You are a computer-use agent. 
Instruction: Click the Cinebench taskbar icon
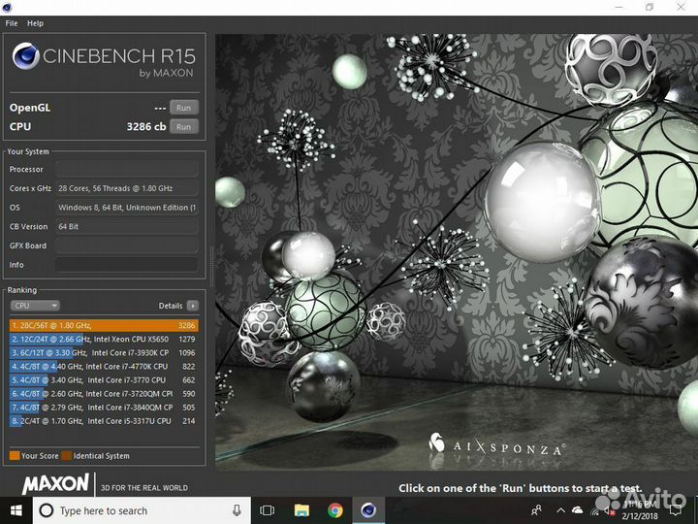368,510
